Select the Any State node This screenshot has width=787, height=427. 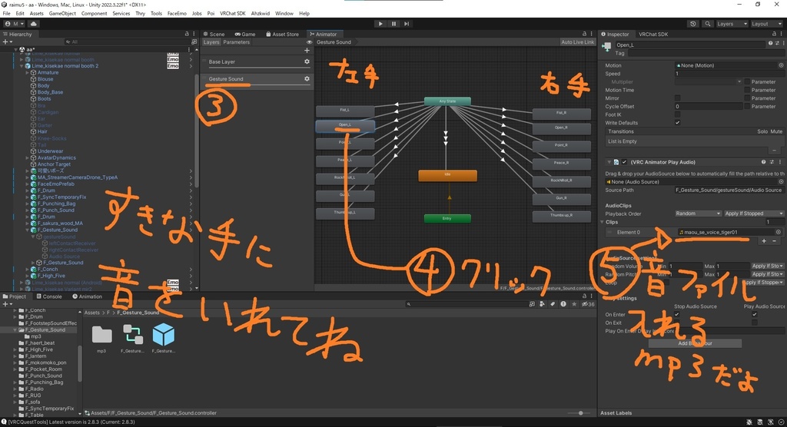coord(447,101)
